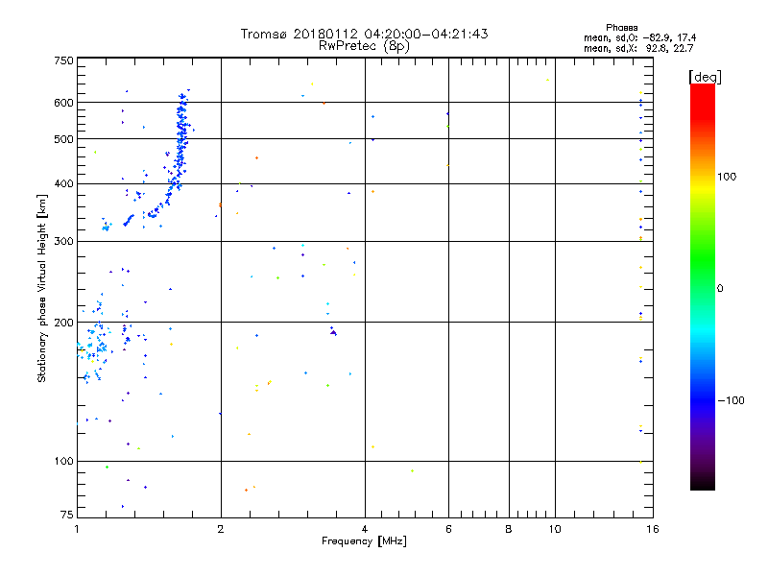Click the rainbow phase color bar

click(703, 286)
